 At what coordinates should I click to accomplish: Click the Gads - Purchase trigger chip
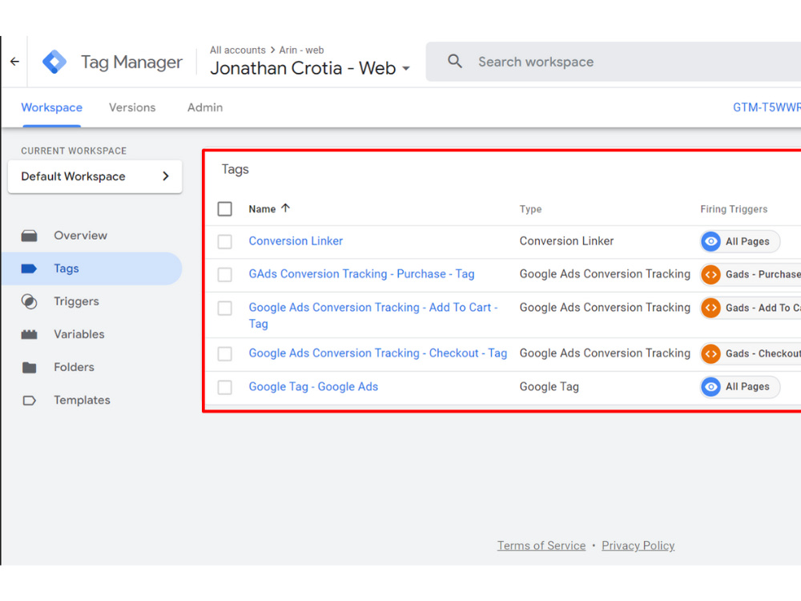751,274
